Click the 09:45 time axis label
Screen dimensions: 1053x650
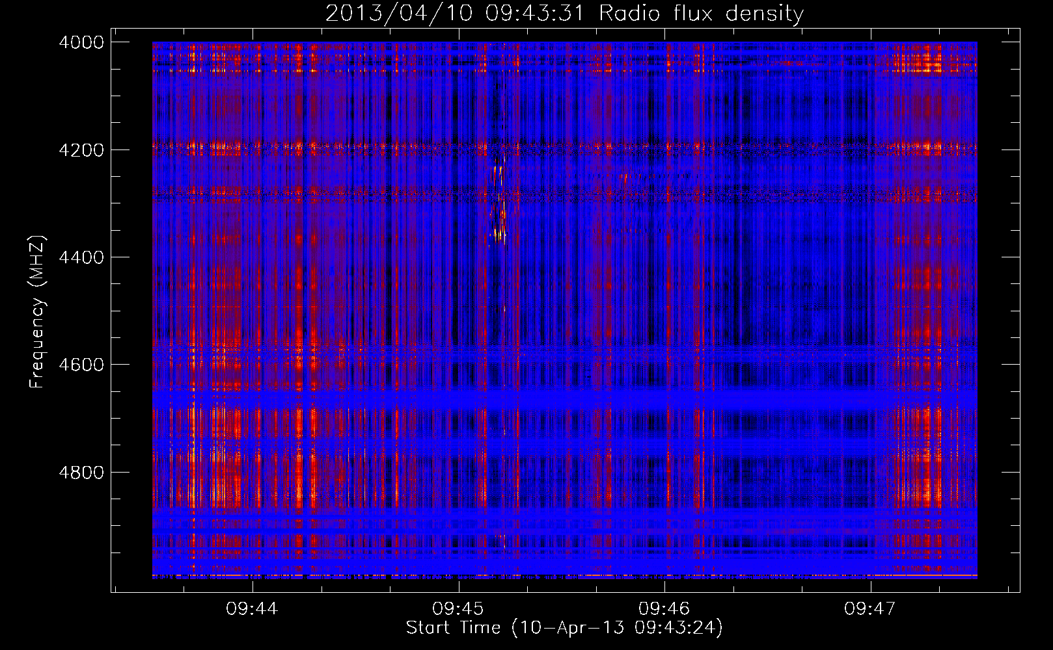click(x=458, y=608)
